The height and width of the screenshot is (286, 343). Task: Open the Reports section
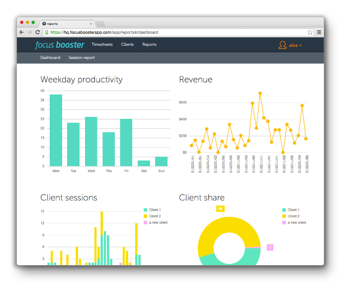click(x=150, y=44)
